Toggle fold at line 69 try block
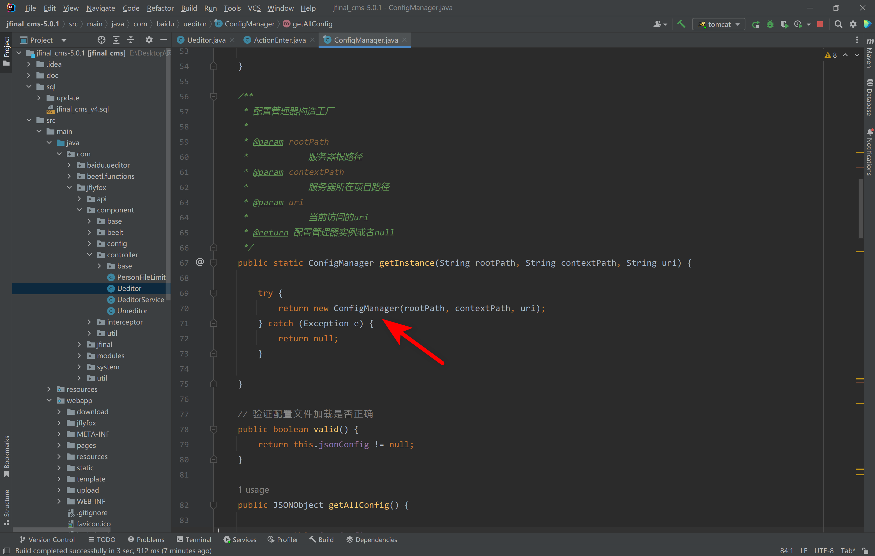Screen dimensions: 875x556 (214, 293)
